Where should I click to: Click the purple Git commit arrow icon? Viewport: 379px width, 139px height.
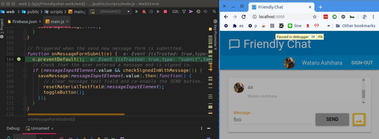pyautogui.click(x=191, y=12)
